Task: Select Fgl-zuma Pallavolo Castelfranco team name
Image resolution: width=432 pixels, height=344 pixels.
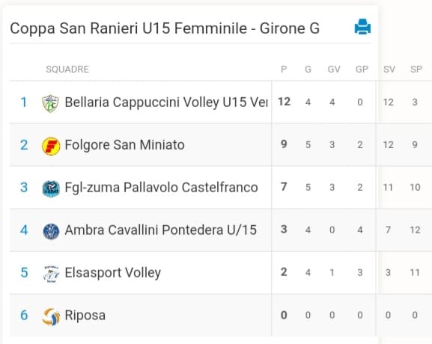Action: pyautogui.click(x=161, y=188)
